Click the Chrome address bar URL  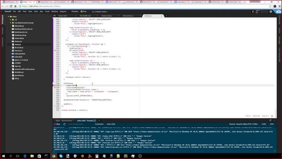(41, 6)
